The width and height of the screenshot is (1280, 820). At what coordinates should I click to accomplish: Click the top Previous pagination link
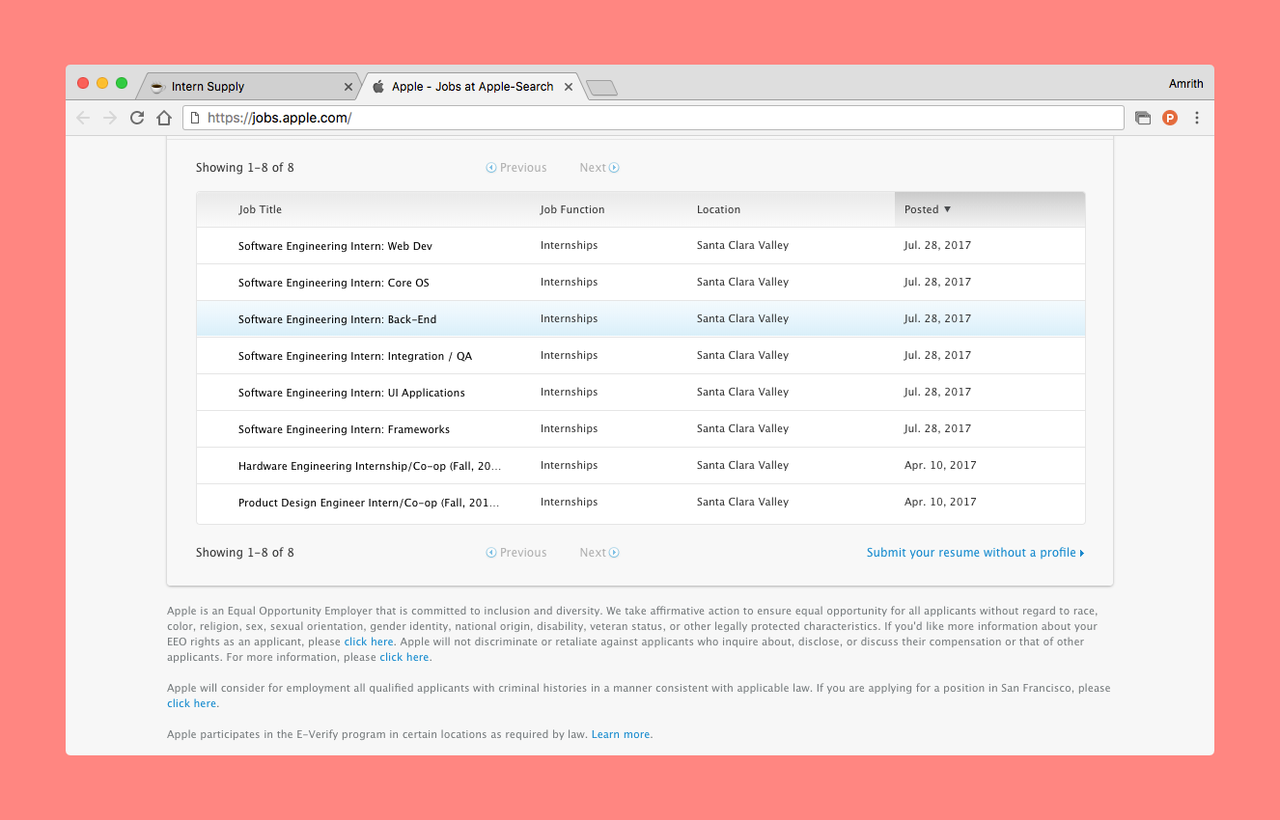tap(516, 168)
